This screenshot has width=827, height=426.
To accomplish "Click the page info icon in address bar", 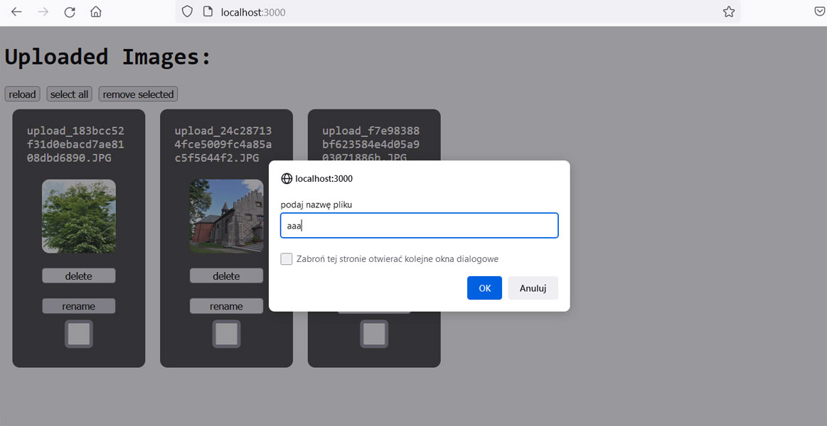I will click(x=208, y=12).
